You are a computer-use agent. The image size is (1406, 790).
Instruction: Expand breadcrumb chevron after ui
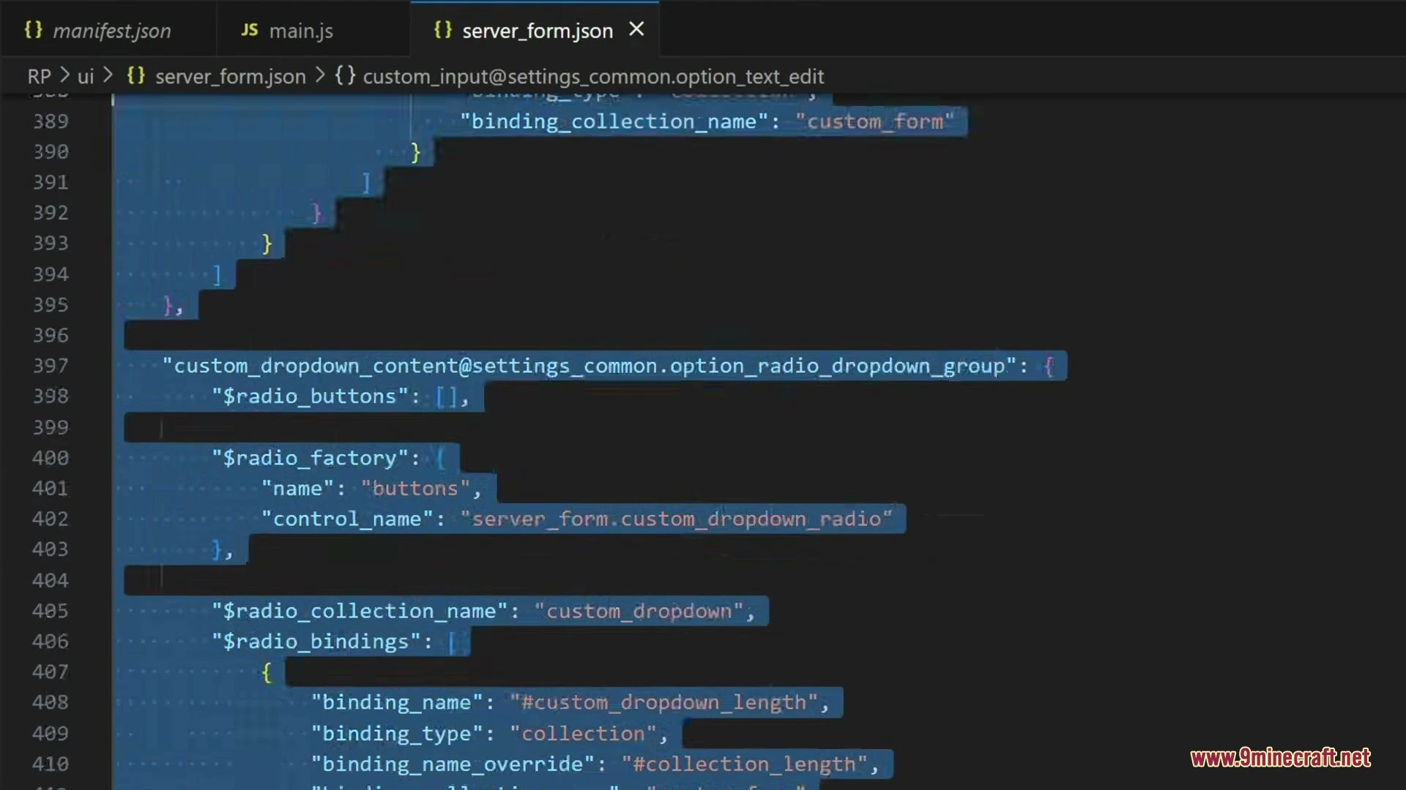(x=108, y=75)
